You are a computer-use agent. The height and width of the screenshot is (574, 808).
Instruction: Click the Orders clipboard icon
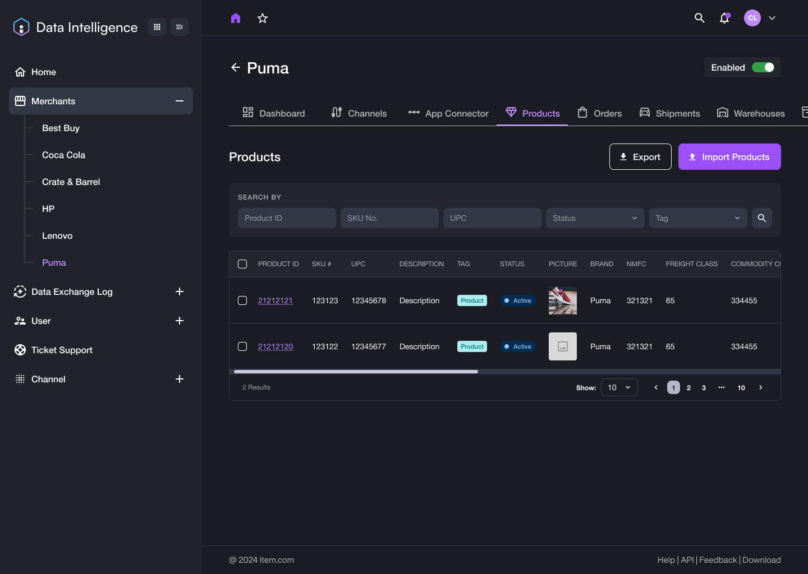[x=582, y=112]
